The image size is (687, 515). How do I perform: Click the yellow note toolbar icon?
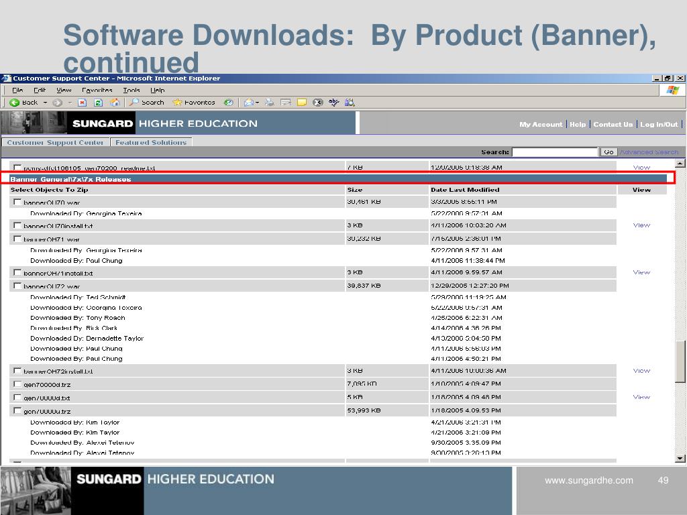[x=302, y=103]
